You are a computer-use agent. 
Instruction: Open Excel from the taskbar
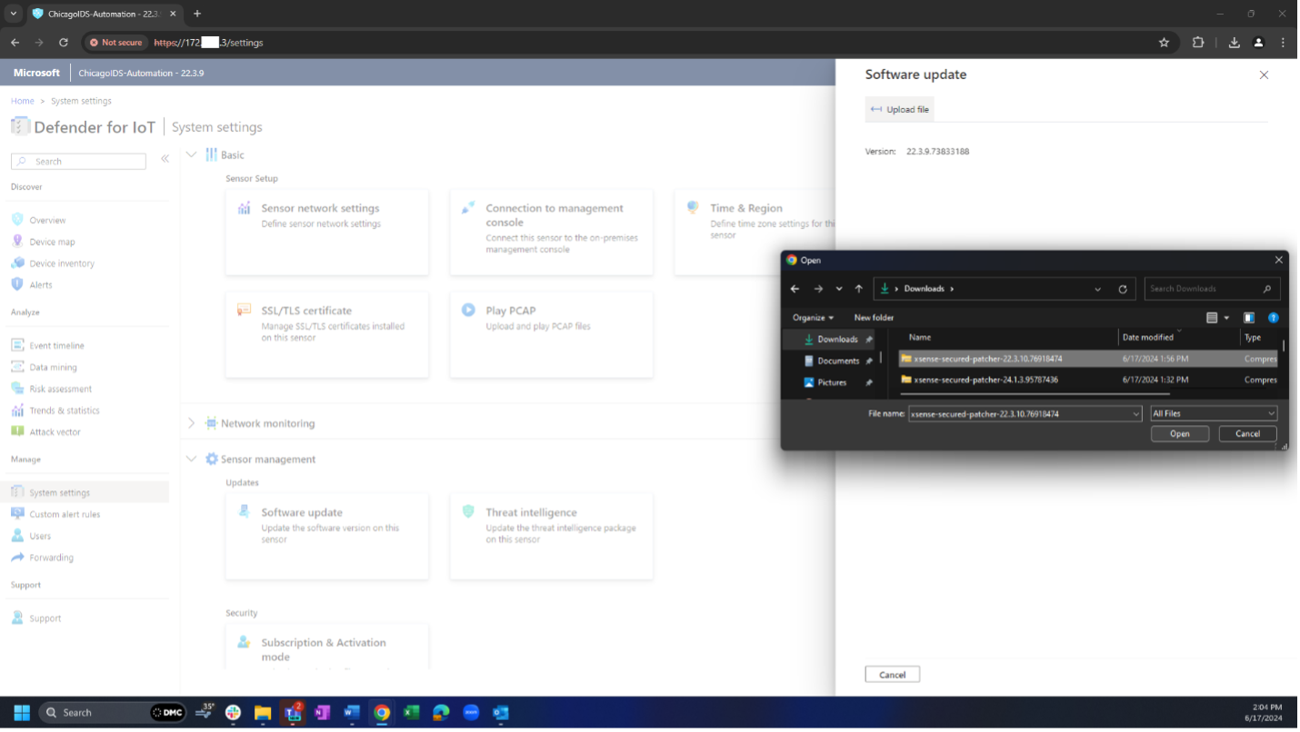411,713
